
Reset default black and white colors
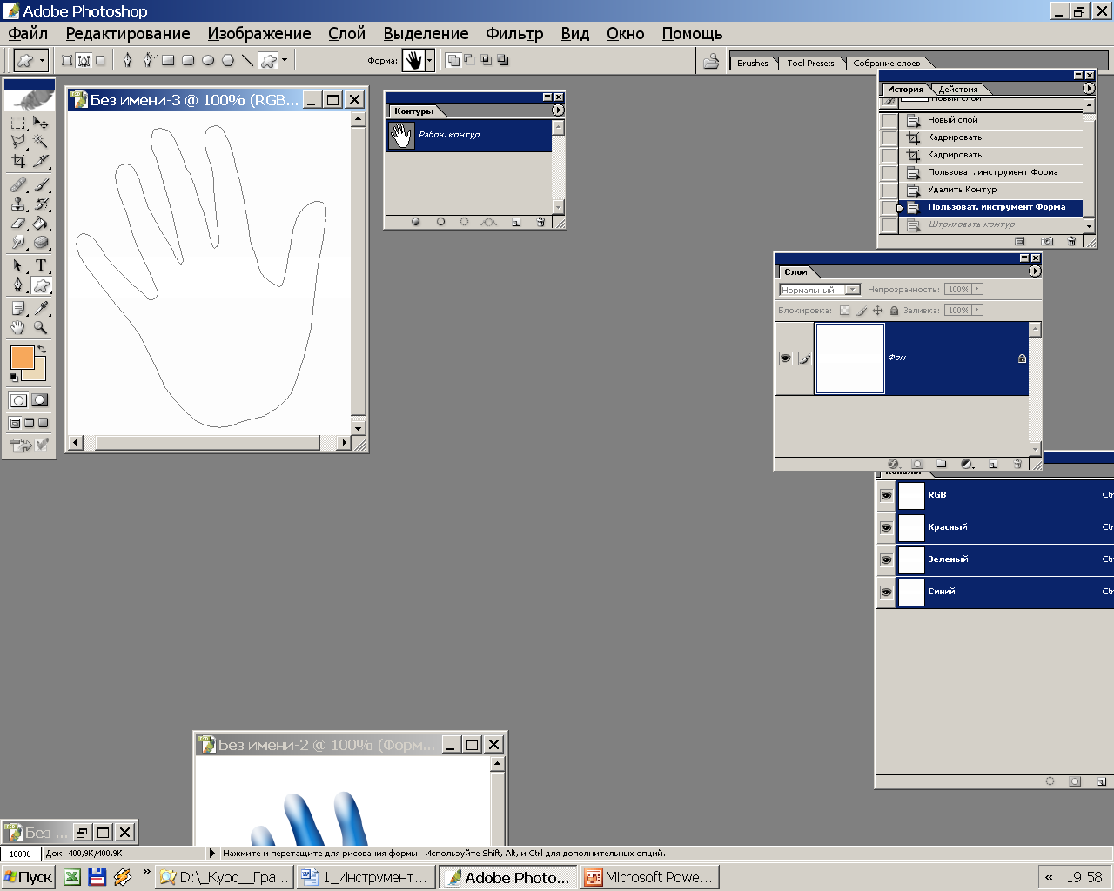pyautogui.click(x=14, y=377)
